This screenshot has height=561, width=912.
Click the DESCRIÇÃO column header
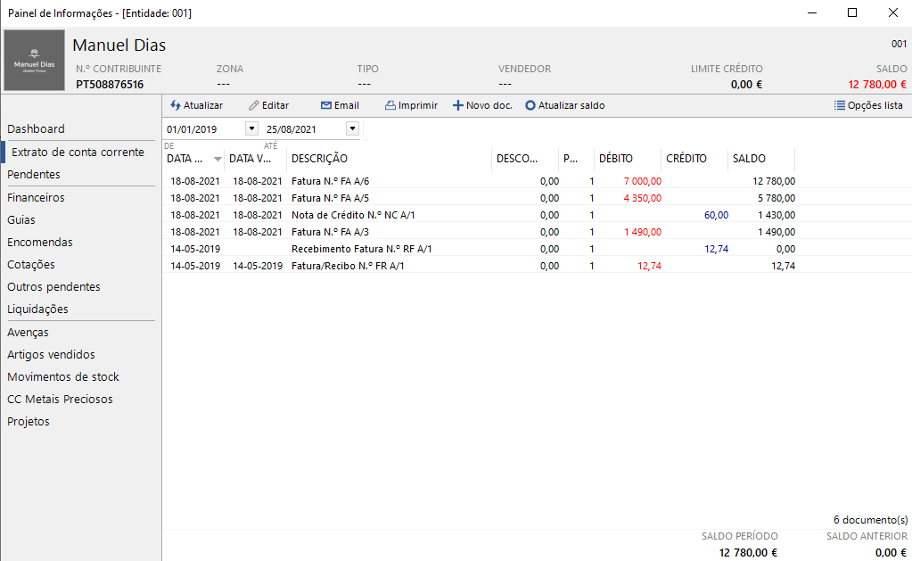(319, 159)
